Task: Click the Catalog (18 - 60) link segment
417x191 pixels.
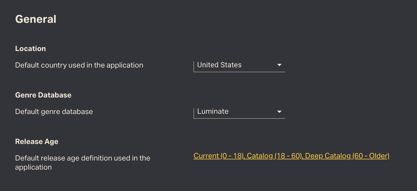Action: [x=274, y=156]
